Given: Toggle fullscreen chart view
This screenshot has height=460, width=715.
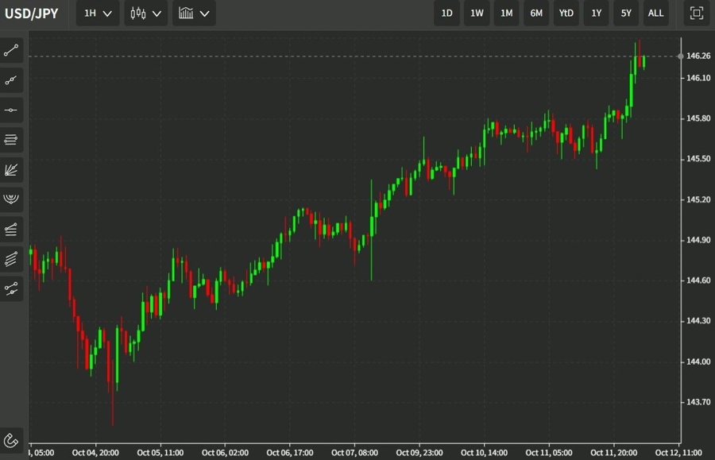Looking at the screenshot, I should tap(696, 14).
